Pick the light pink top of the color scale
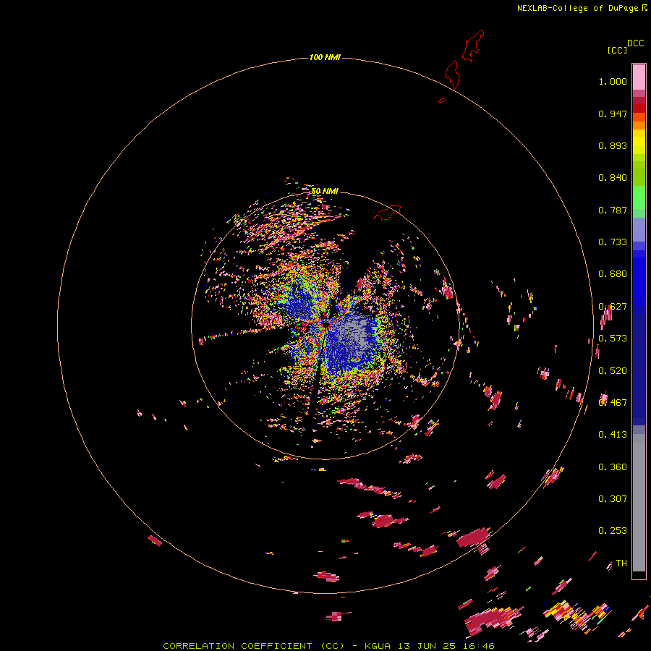The image size is (651, 651). [x=639, y=77]
